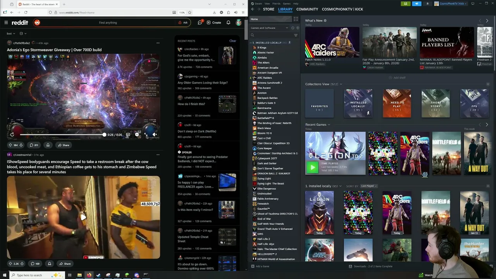The image size is (496, 279).
Task: Open What's New settings gear
Action: tap(325, 21)
